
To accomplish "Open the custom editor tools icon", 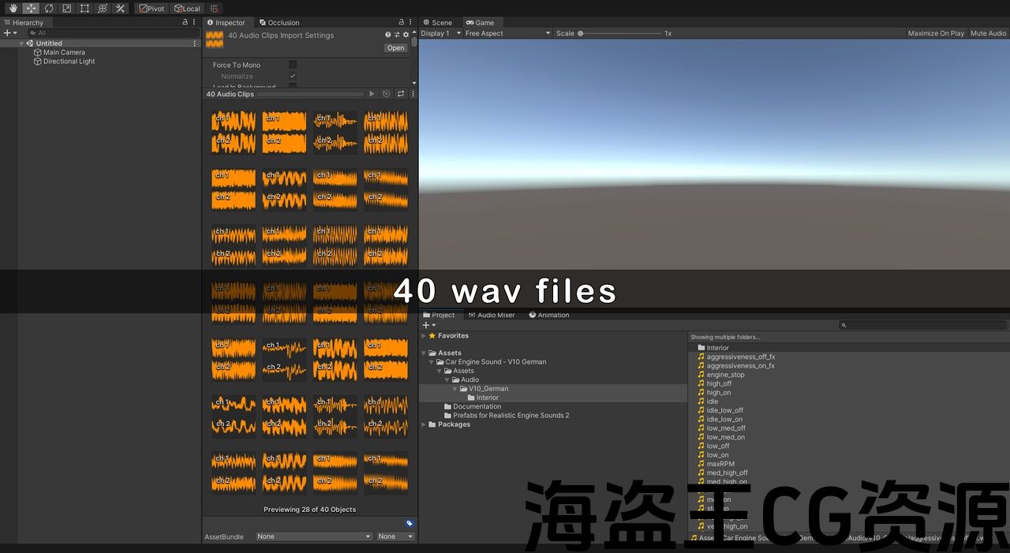I will tap(120, 8).
